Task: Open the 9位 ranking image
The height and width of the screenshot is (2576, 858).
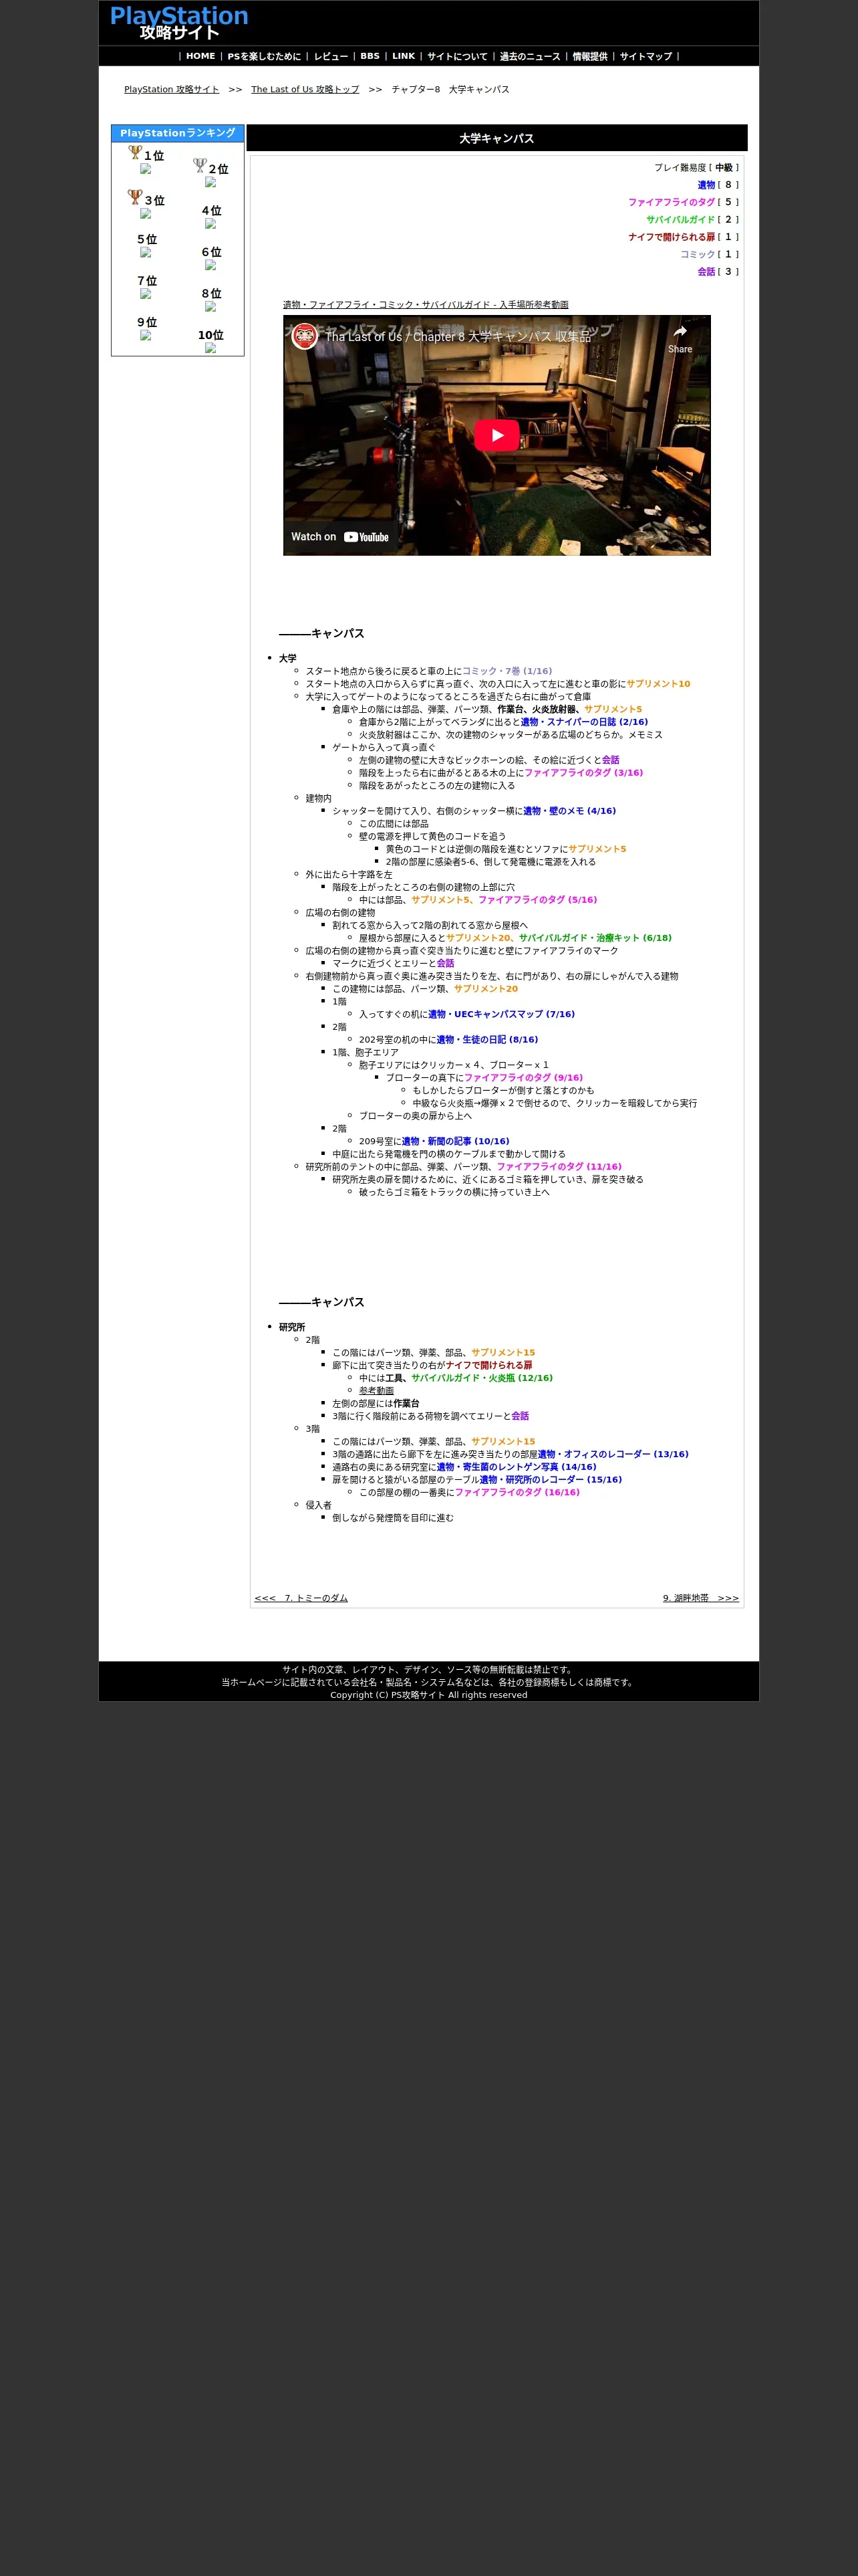Action: click(x=146, y=335)
